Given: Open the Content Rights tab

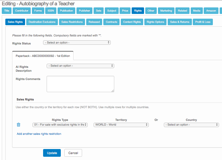Looking at the screenshot, I should (132, 22).
